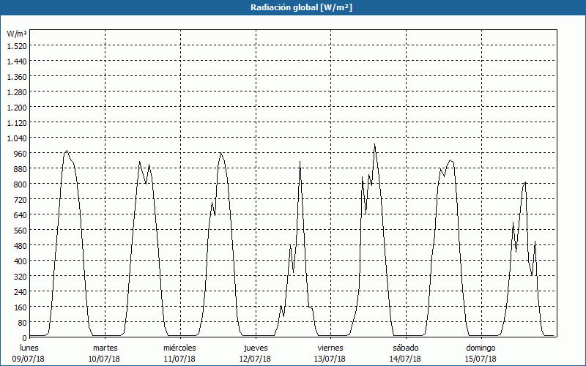Click the 10/07/18 date label
Screen dimensions: 586x366
pyautogui.click(x=104, y=359)
